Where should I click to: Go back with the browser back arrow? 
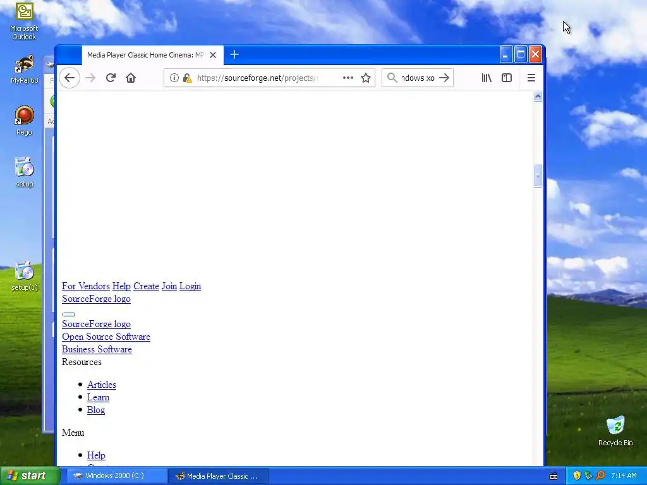(70, 78)
